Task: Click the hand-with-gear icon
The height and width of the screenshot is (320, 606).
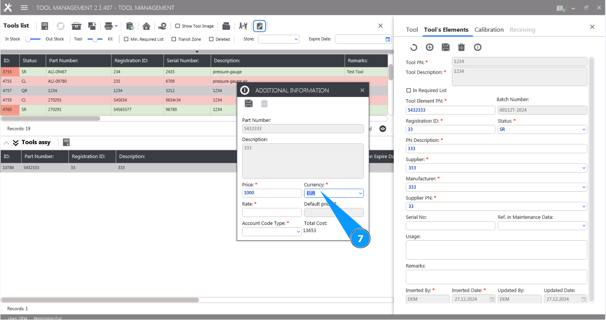Action: click(x=162, y=26)
